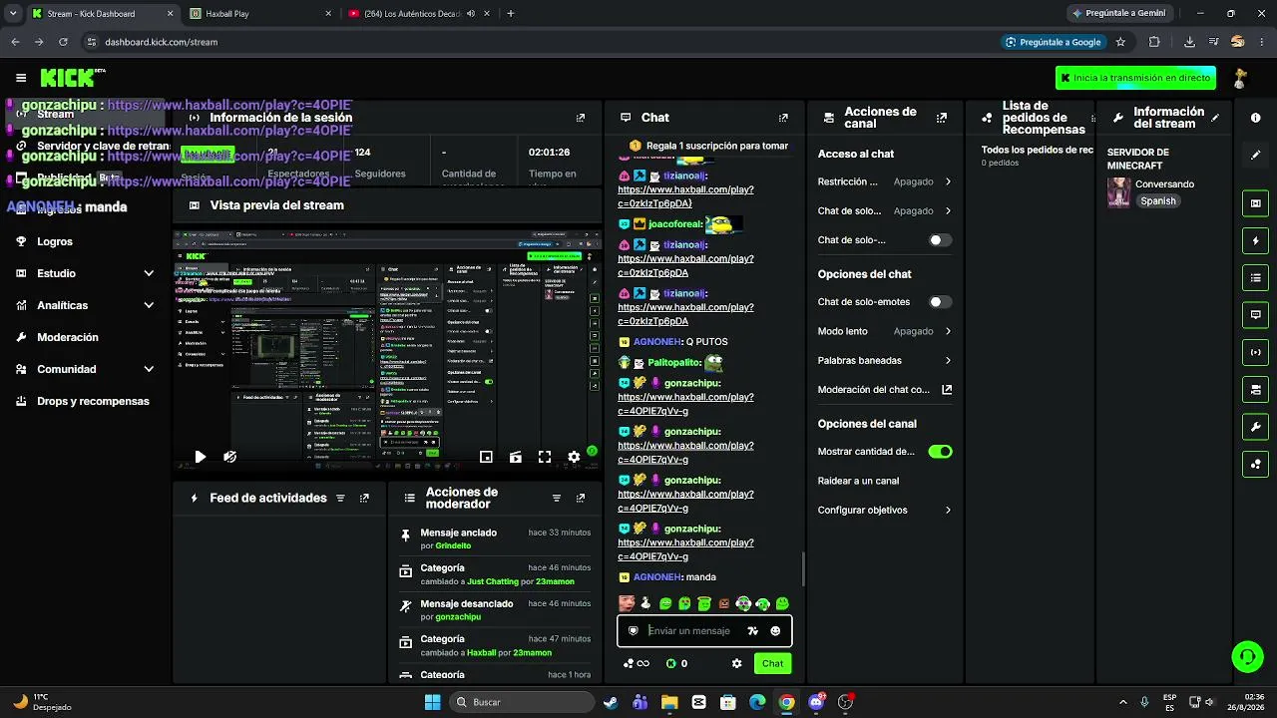Image resolution: width=1277 pixels, height=718 pixels.
Task: Edit Información del stream with the pencil icon
Action: (x=1215, y=118)
